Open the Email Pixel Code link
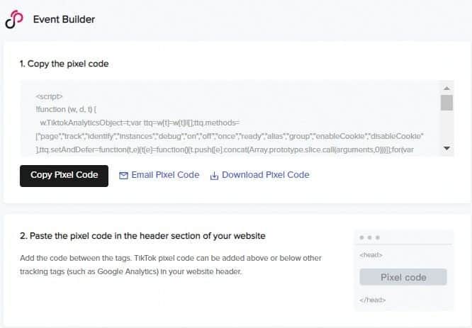The height and width of the screenshot is (328, 472). pos(165,175)
